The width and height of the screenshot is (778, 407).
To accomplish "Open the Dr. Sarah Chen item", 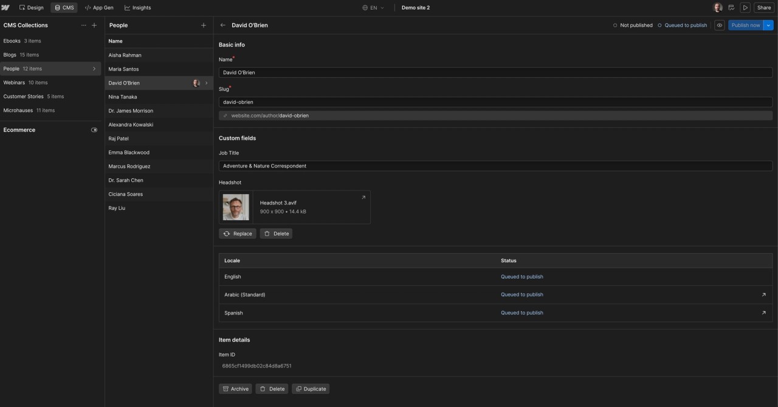I will point(159,180).
